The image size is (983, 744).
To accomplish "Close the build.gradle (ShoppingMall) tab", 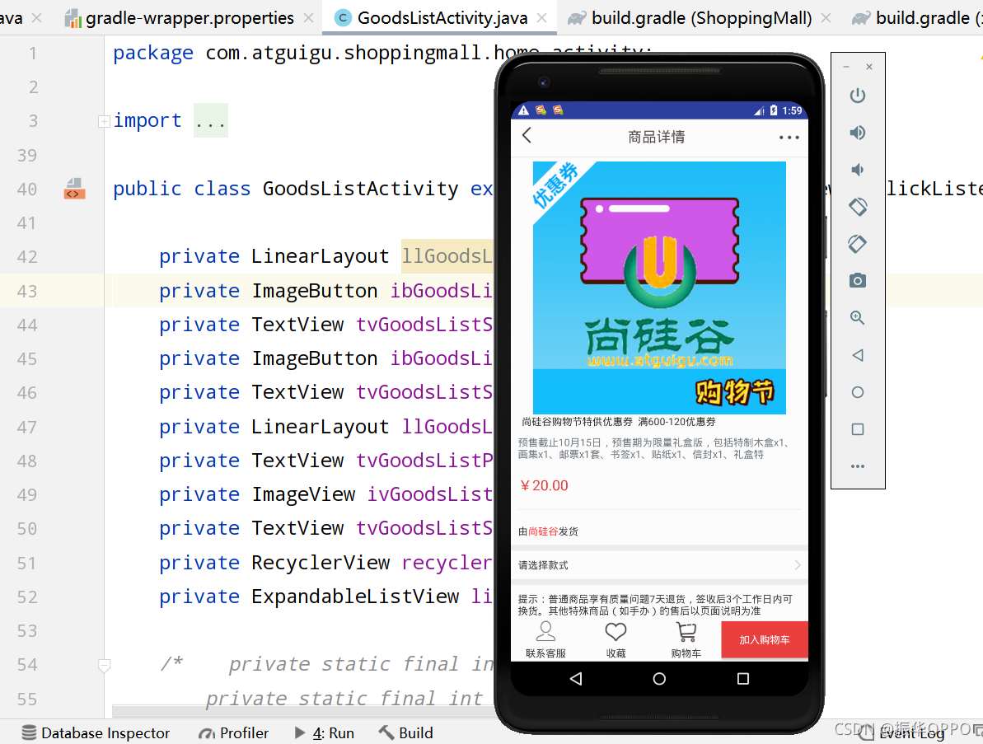I will 826,18.
